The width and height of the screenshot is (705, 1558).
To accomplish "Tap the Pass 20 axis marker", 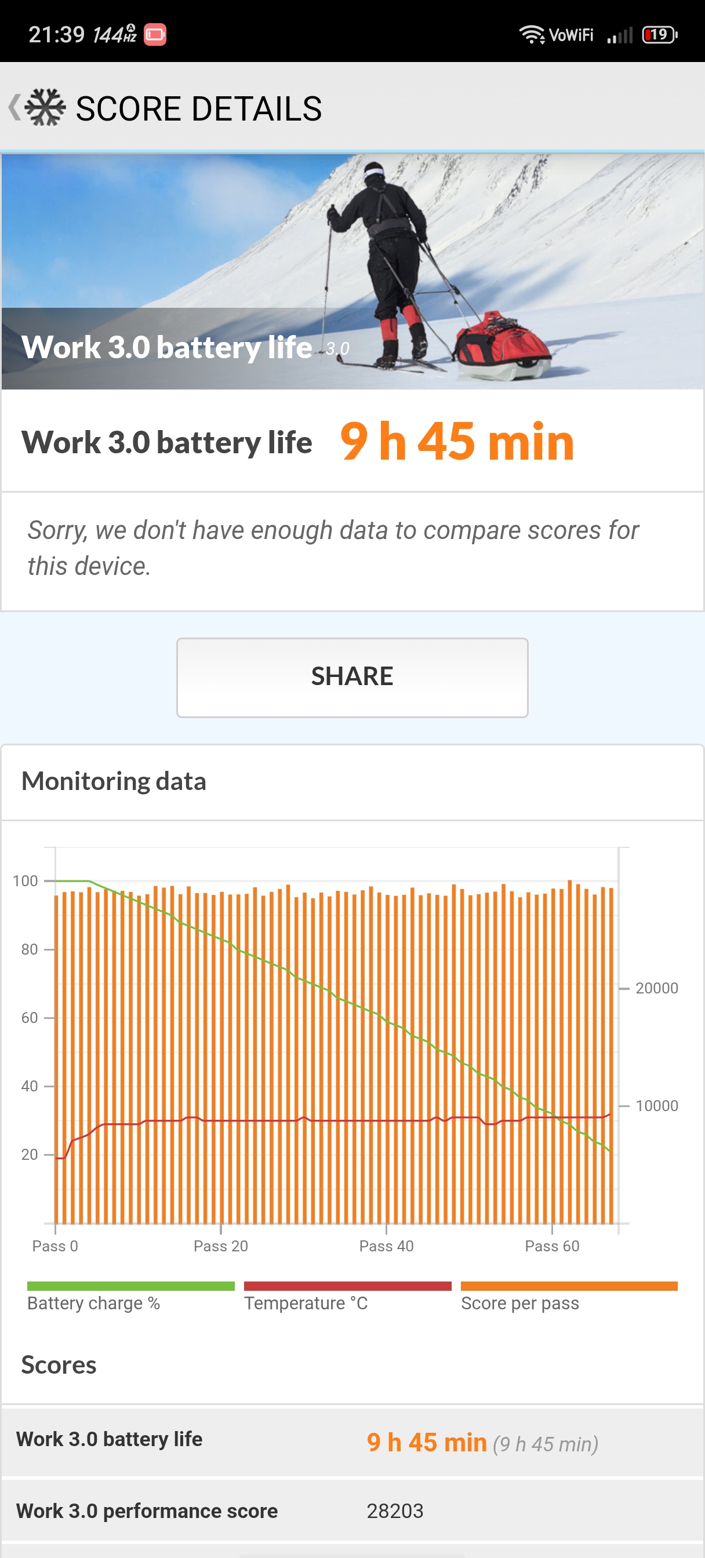I will tap(221, 1246).
